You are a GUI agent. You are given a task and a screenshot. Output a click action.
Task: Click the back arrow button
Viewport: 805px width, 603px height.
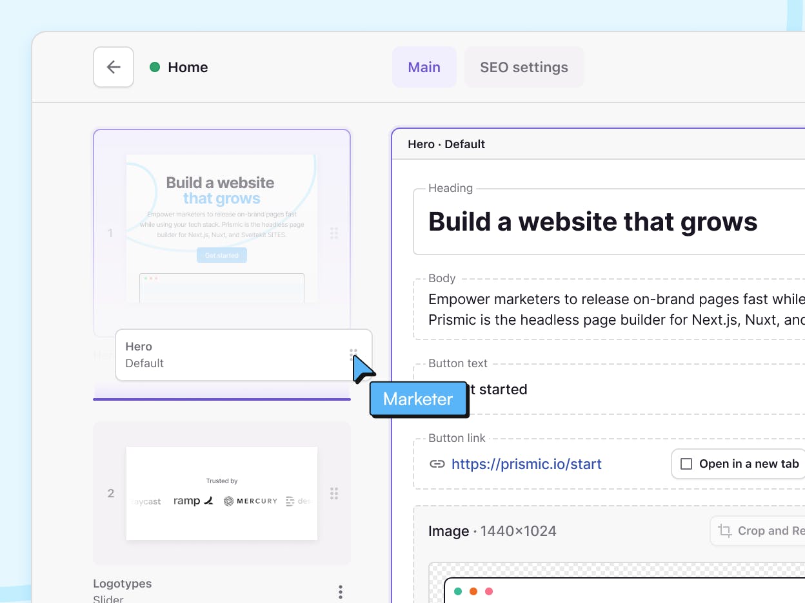click(114, 67)
